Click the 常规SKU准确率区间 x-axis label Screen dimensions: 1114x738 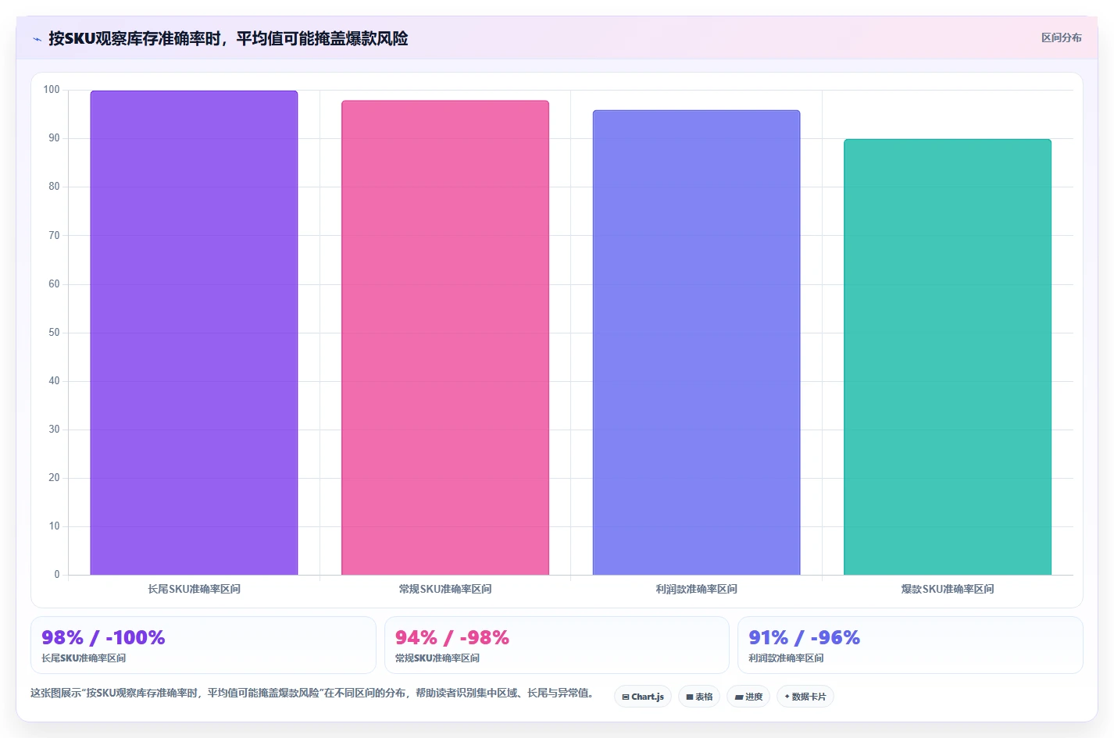[445, 589]
